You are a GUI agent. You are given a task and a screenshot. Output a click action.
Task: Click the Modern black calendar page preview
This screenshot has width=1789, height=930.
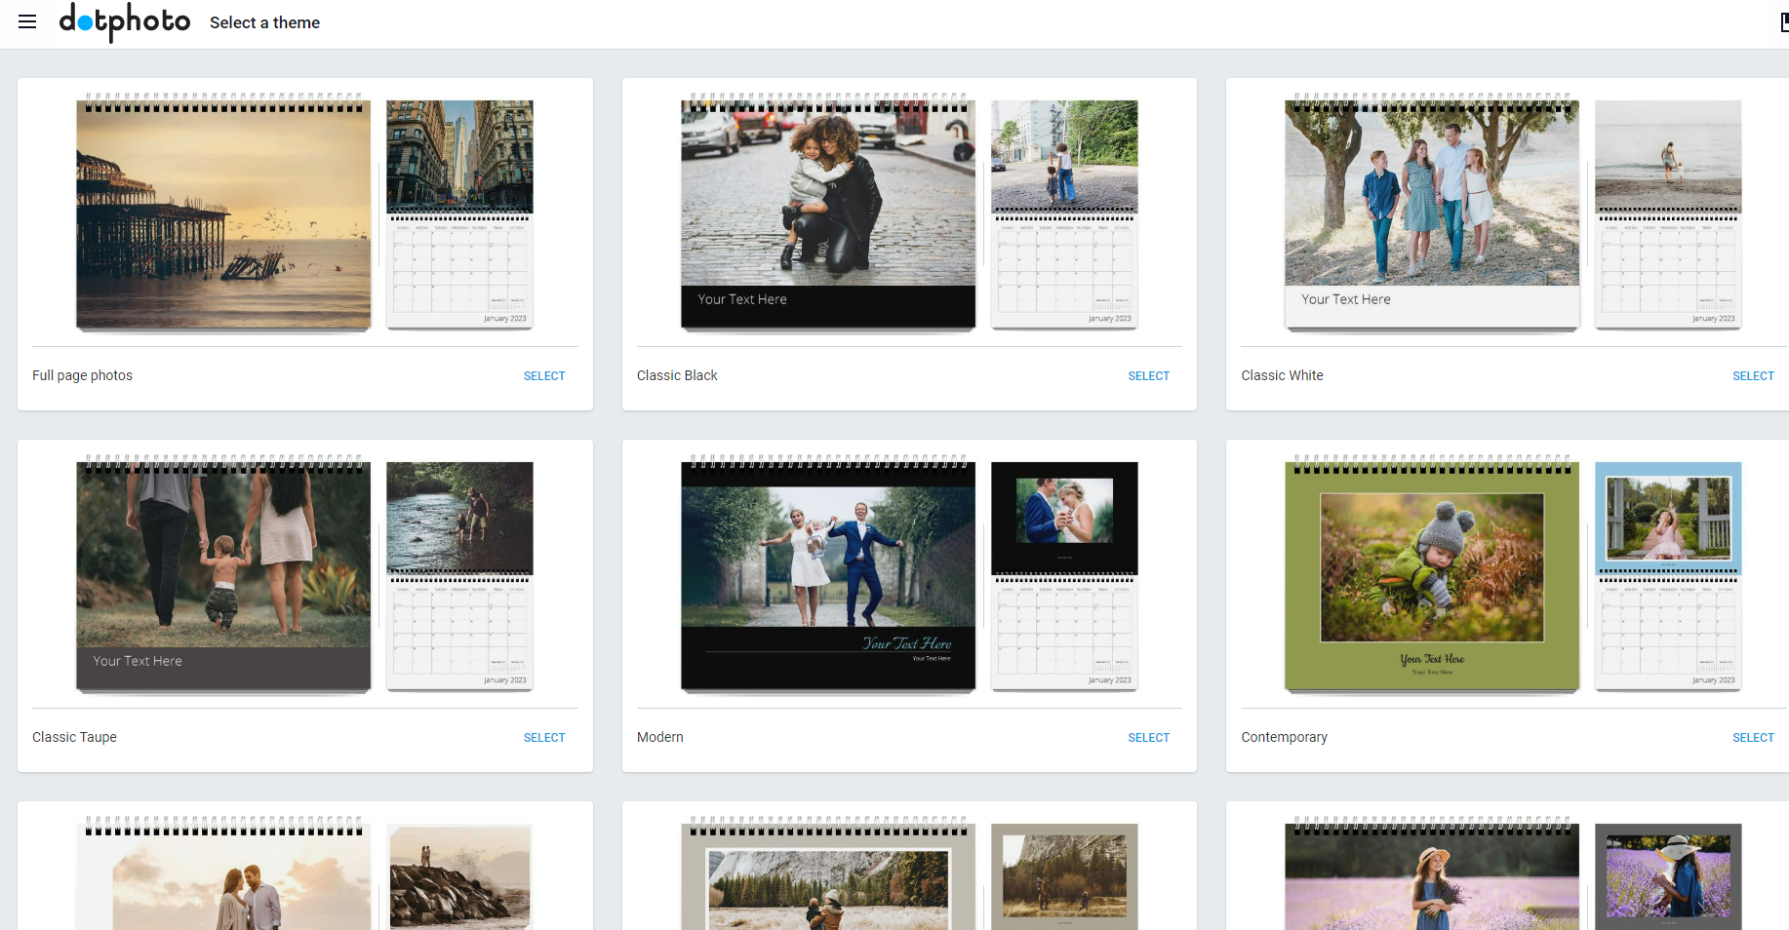click(1064, 576)
